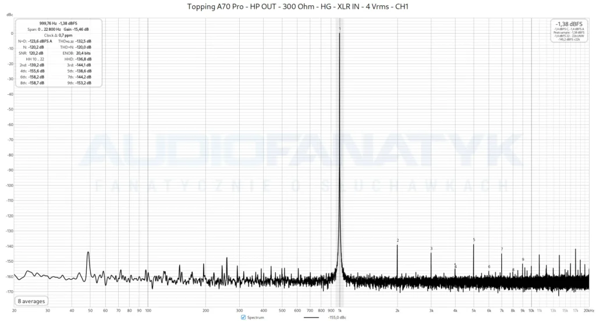Click the '-160' y-axis level label
The image size is (596, 321).
tap(9, 277)
